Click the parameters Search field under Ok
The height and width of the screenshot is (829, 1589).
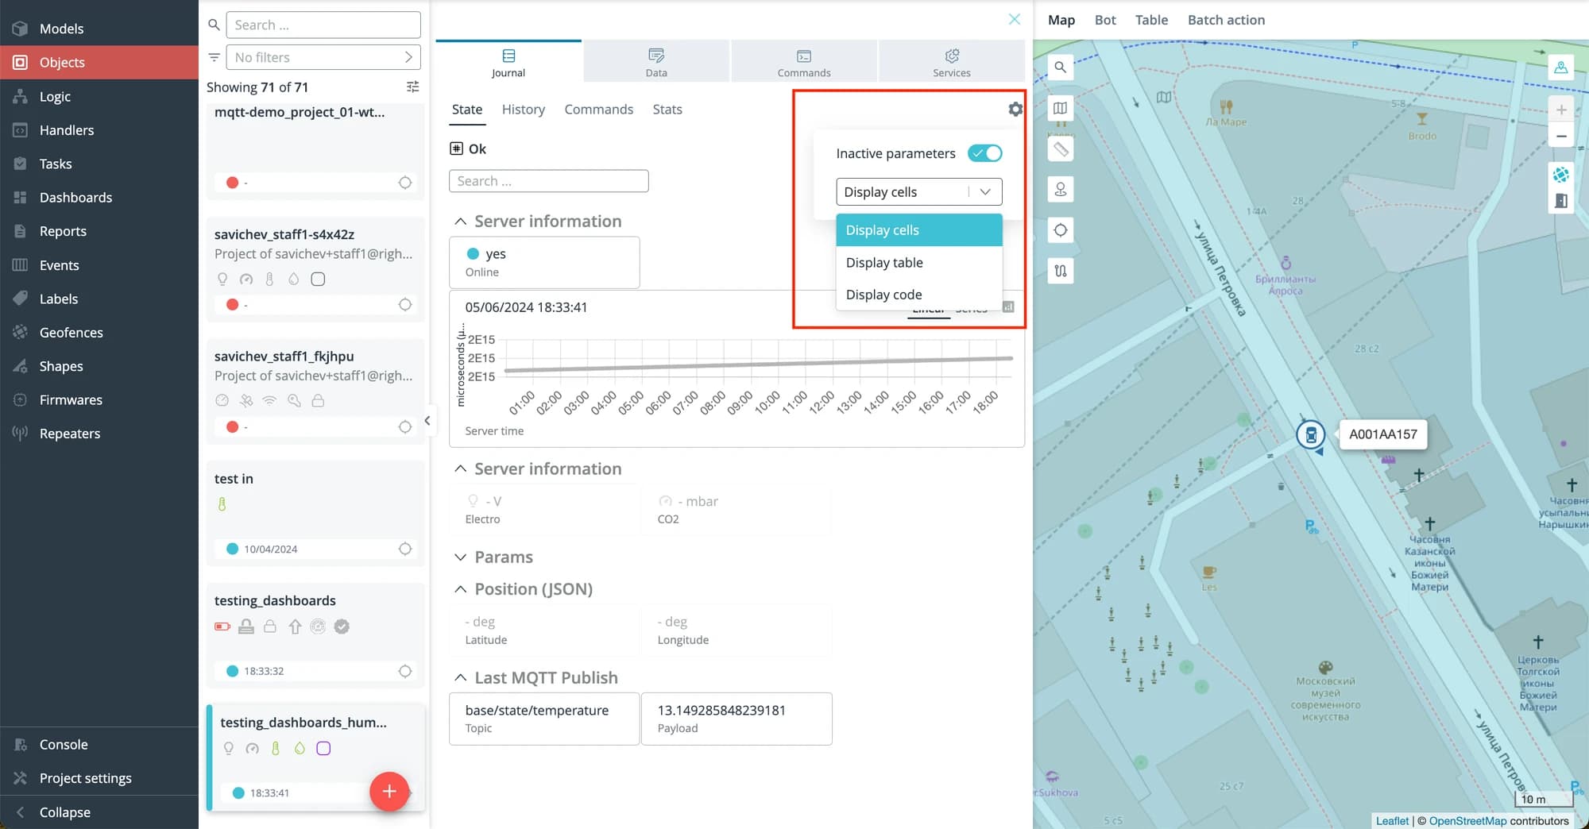[548, 181]
